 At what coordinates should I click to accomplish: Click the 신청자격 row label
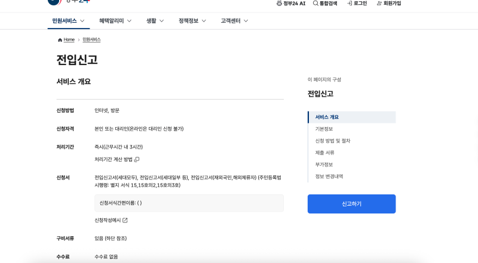[x=65, y=129]
